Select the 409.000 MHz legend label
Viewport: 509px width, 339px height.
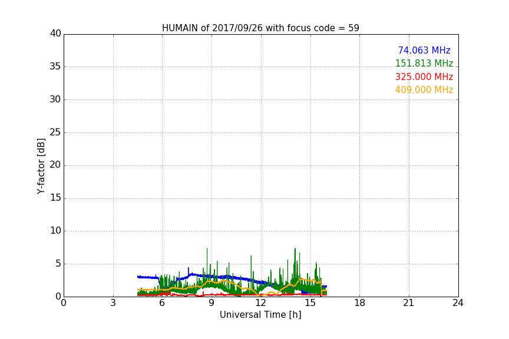point(424,90)
